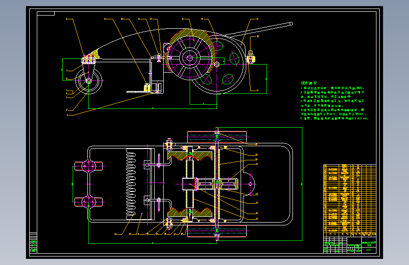Click the upper hatched pulley section in the top view
The image size is (409, 265).
click(190, 156)
